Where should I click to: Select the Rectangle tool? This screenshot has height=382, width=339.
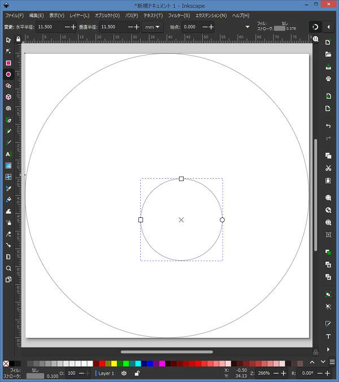tap(8, 63)
